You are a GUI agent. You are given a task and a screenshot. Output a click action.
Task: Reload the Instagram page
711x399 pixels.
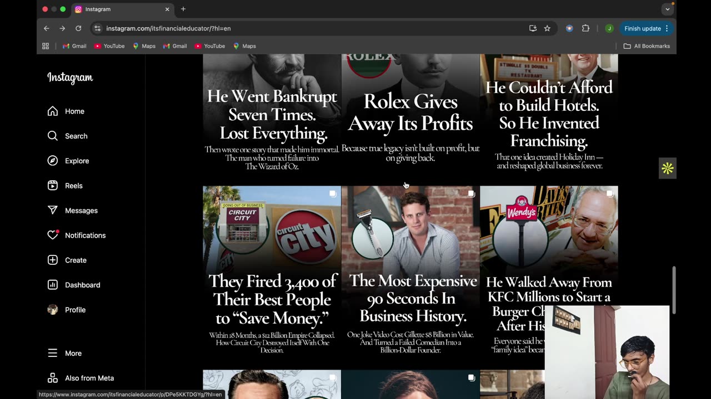pyautogui.click(x=78, y=28)
